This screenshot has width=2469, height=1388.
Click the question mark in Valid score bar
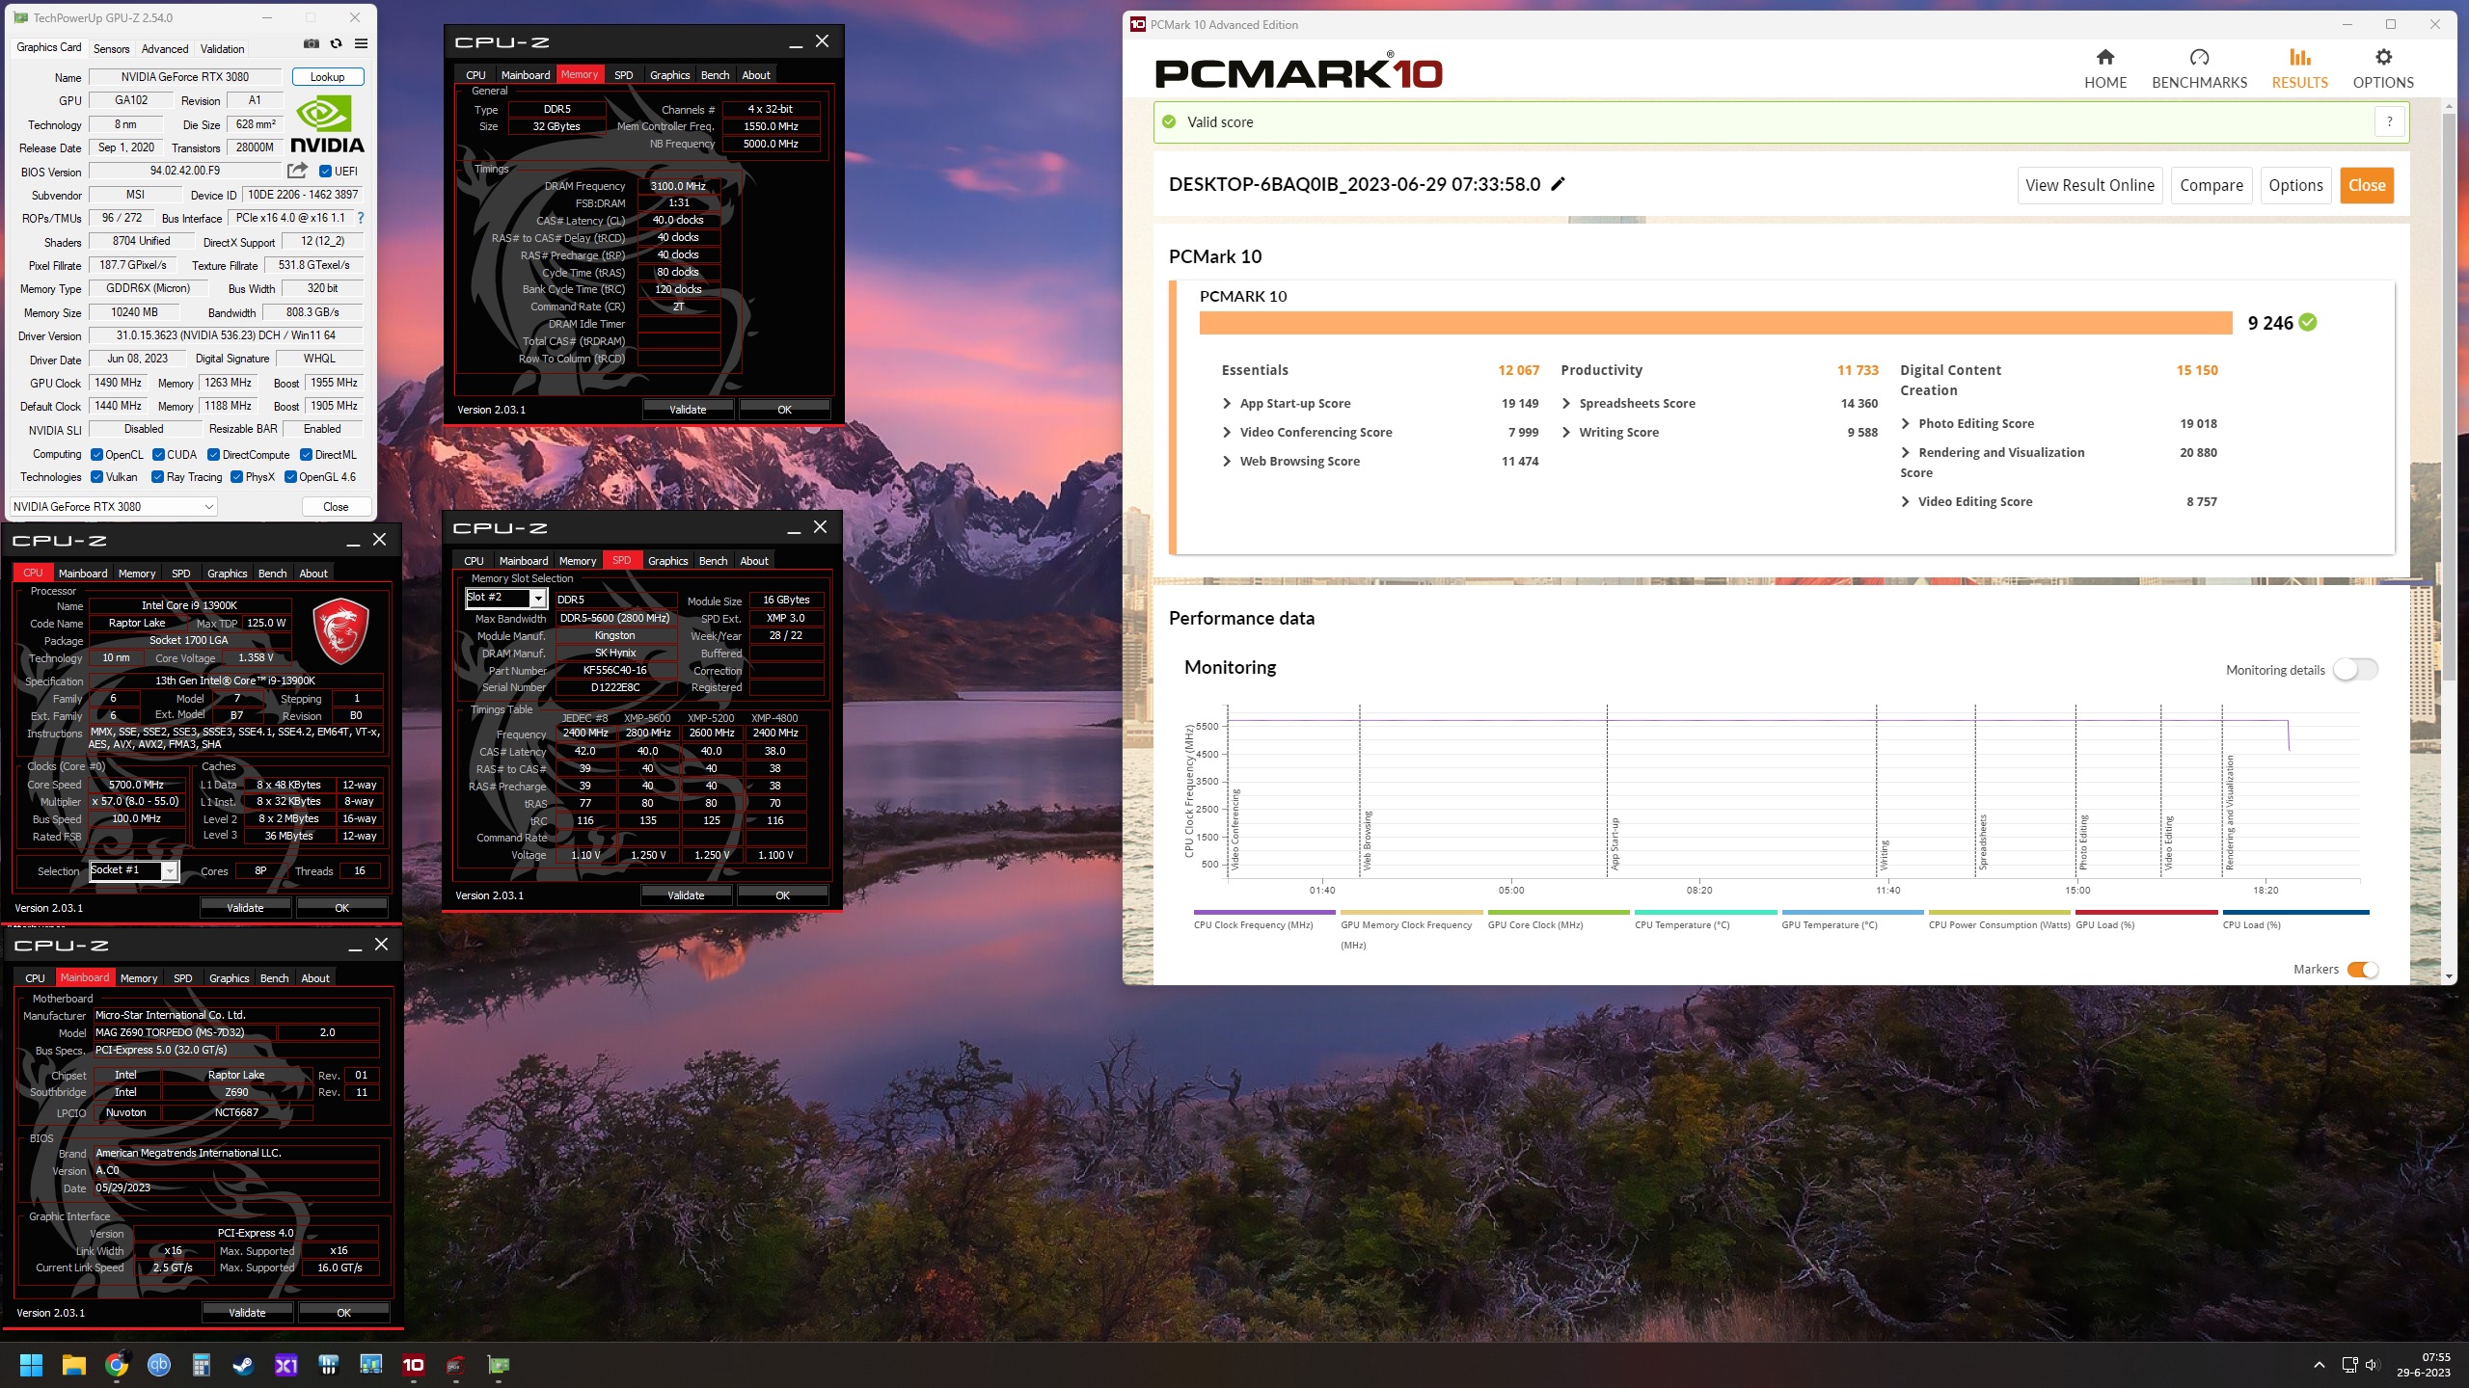[2389, 121]
